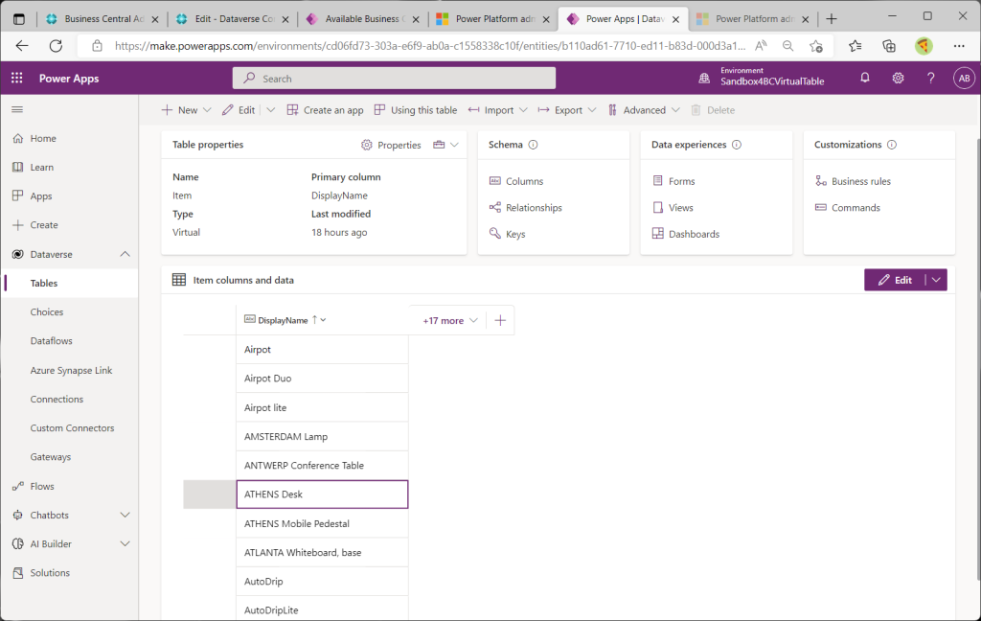Expand the Chatbots navigation section
This screenshot has width=981, height=621.
pos(125,516)
